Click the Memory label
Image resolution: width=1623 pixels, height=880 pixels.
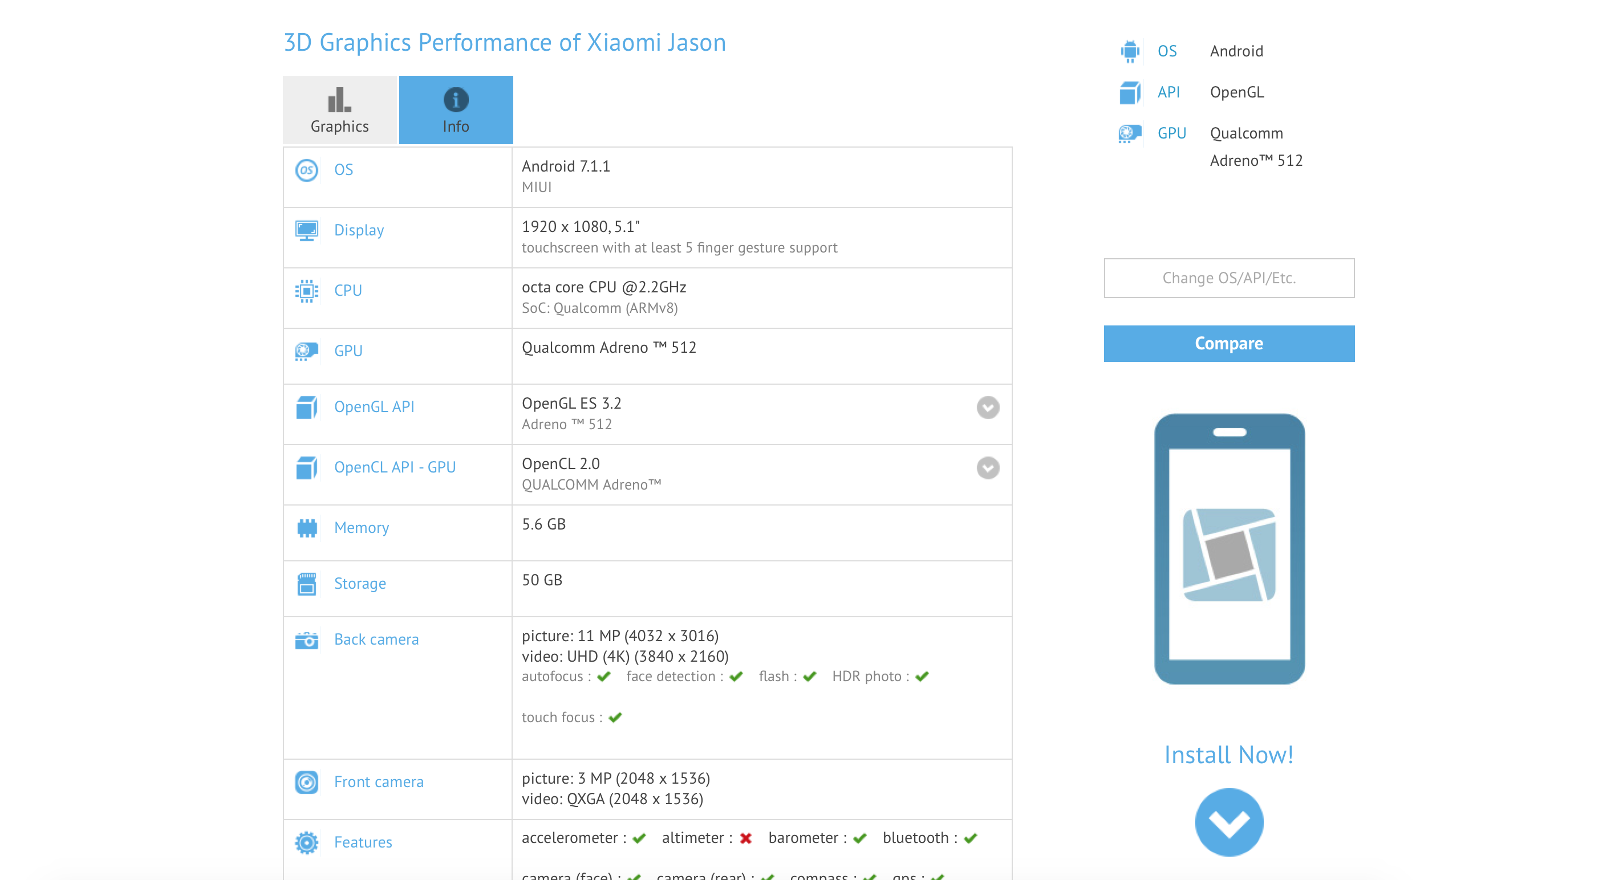point(361,528)
